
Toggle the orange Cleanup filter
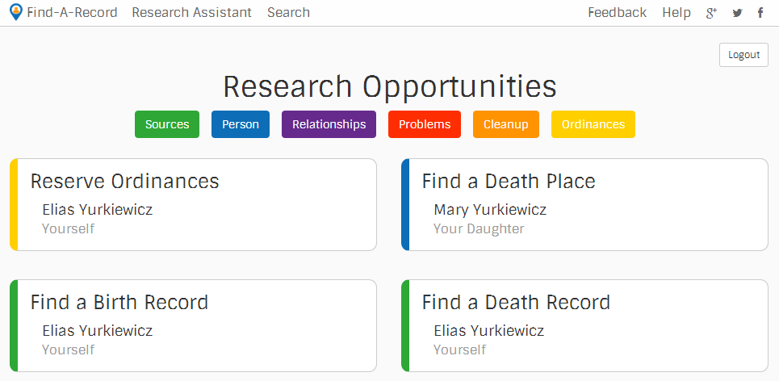coord(506,124)
